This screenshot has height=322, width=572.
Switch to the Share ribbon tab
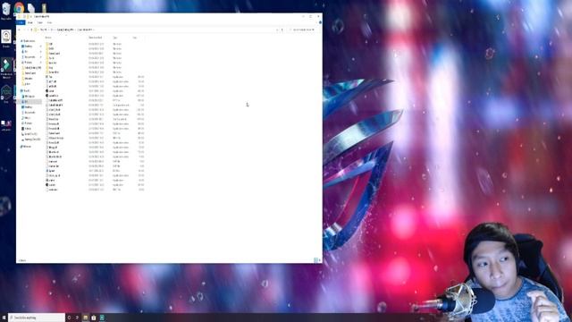point(39,22)
